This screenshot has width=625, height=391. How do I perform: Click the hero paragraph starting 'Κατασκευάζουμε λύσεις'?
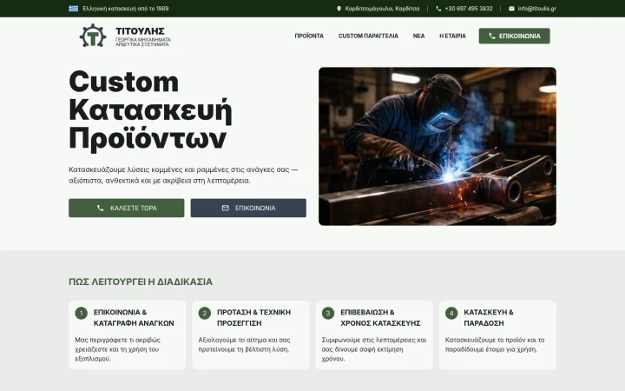[x=183, y=175]
